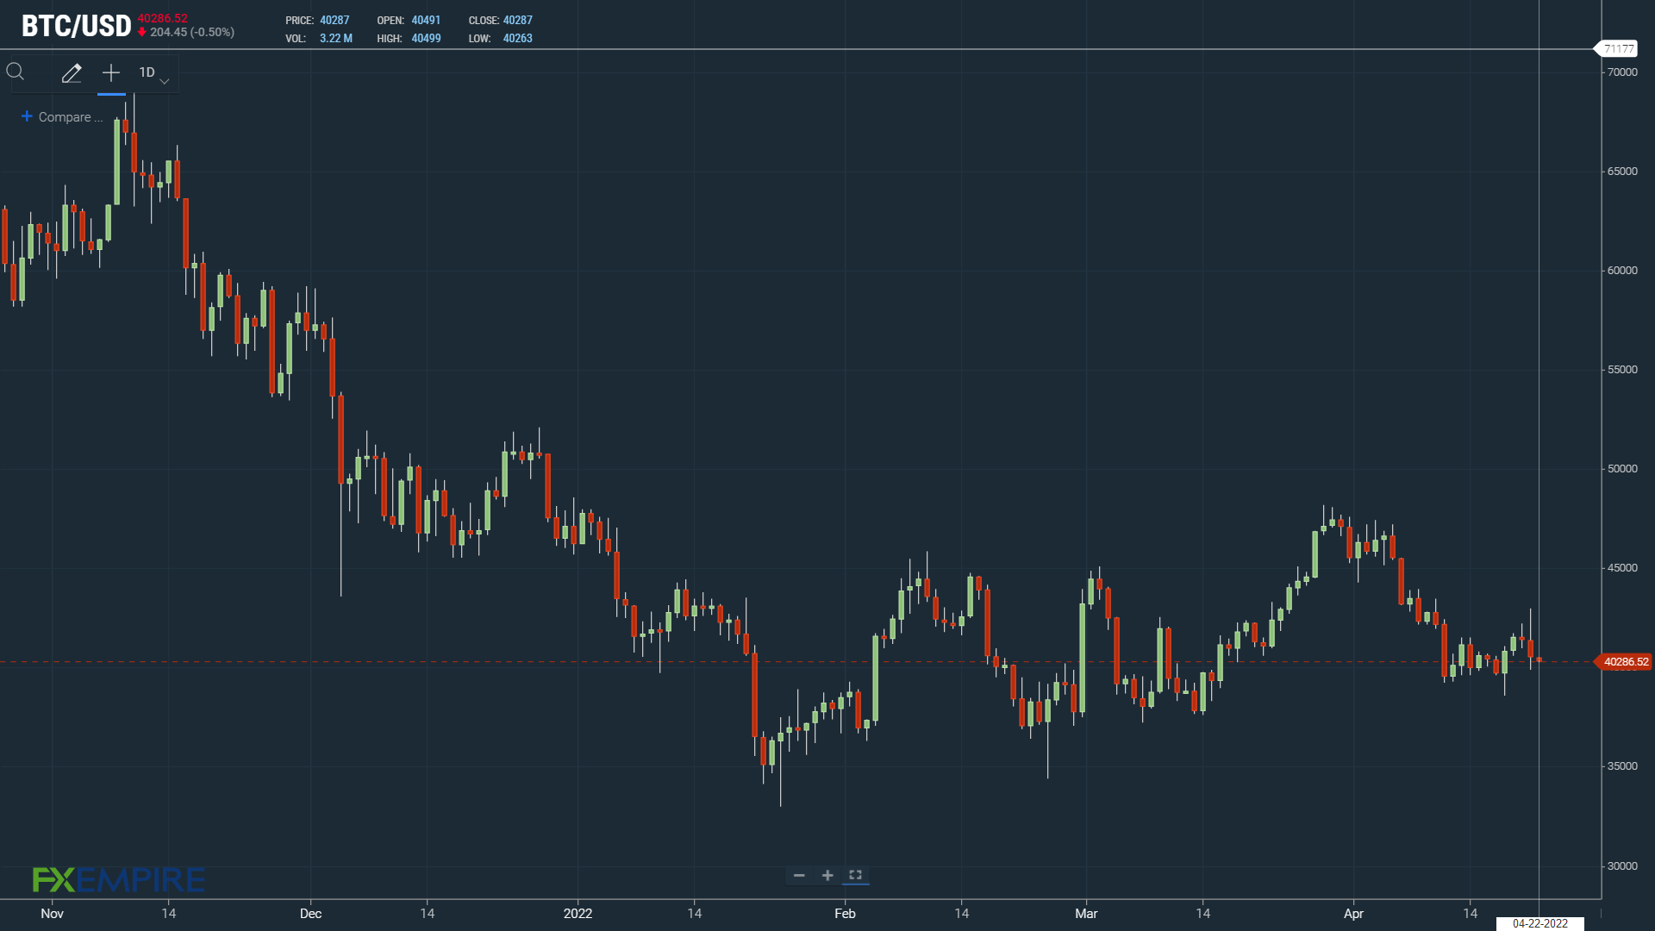
Task: Click the BTC/USD symbol title
Action: (77, 26)
